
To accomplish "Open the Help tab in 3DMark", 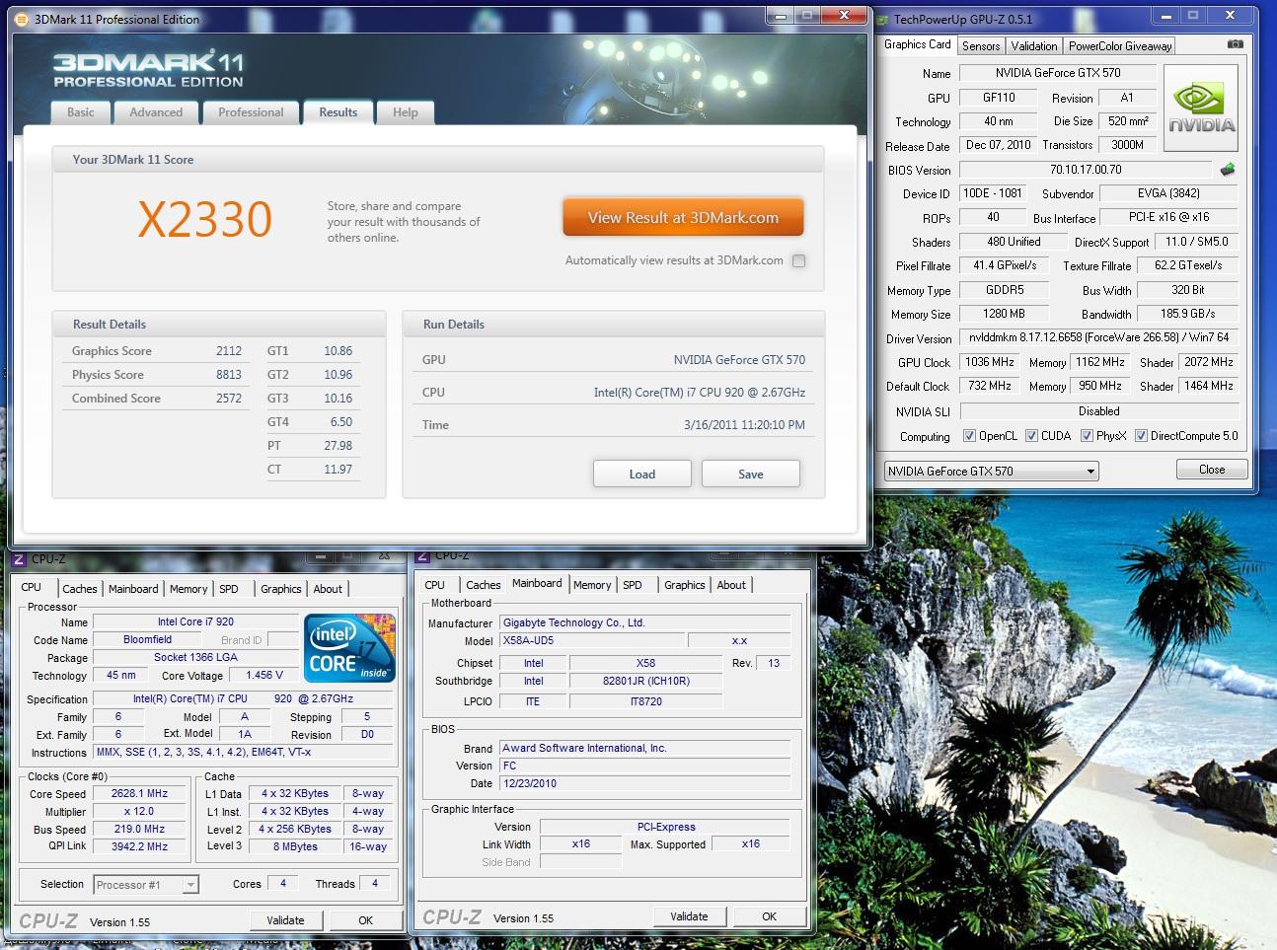I will (x=405, y=112).
